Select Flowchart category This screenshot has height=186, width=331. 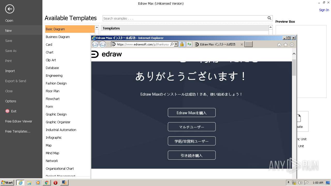52,99
